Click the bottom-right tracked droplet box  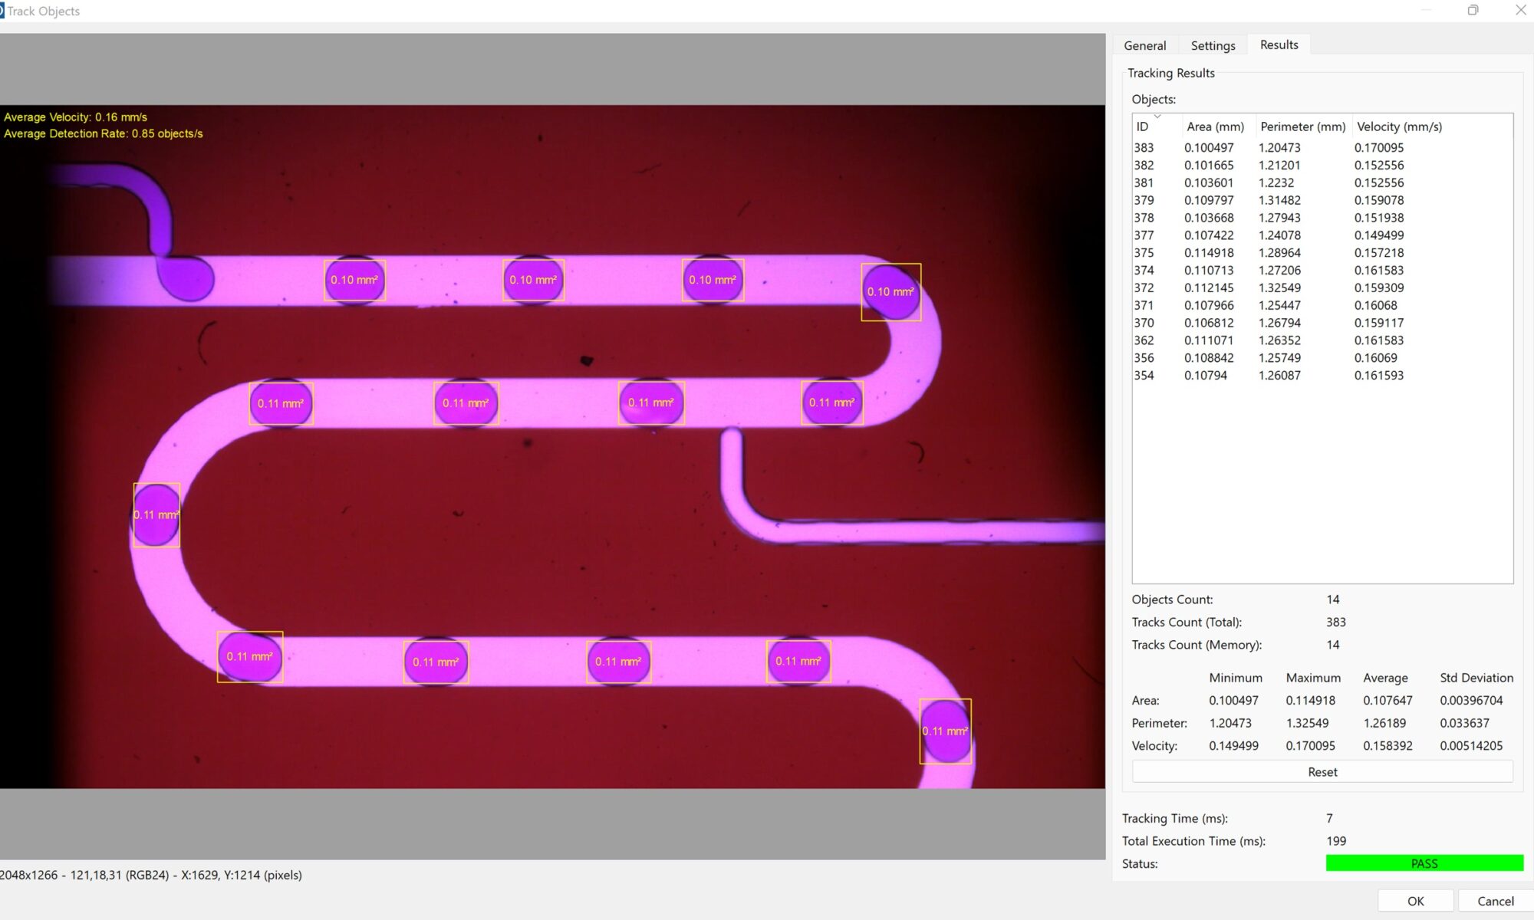pyautogui.click(x=945, y=731)
